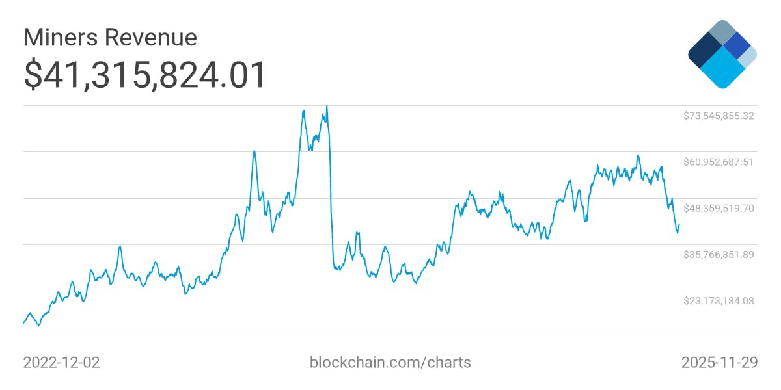781x390 pixels.
Task: Click the $48,359,519.70 axis label
Action: click(718, 208)
